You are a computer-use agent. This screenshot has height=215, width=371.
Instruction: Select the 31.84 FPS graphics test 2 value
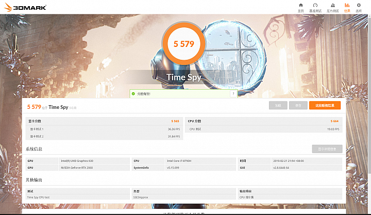click(x=174, y=137)
